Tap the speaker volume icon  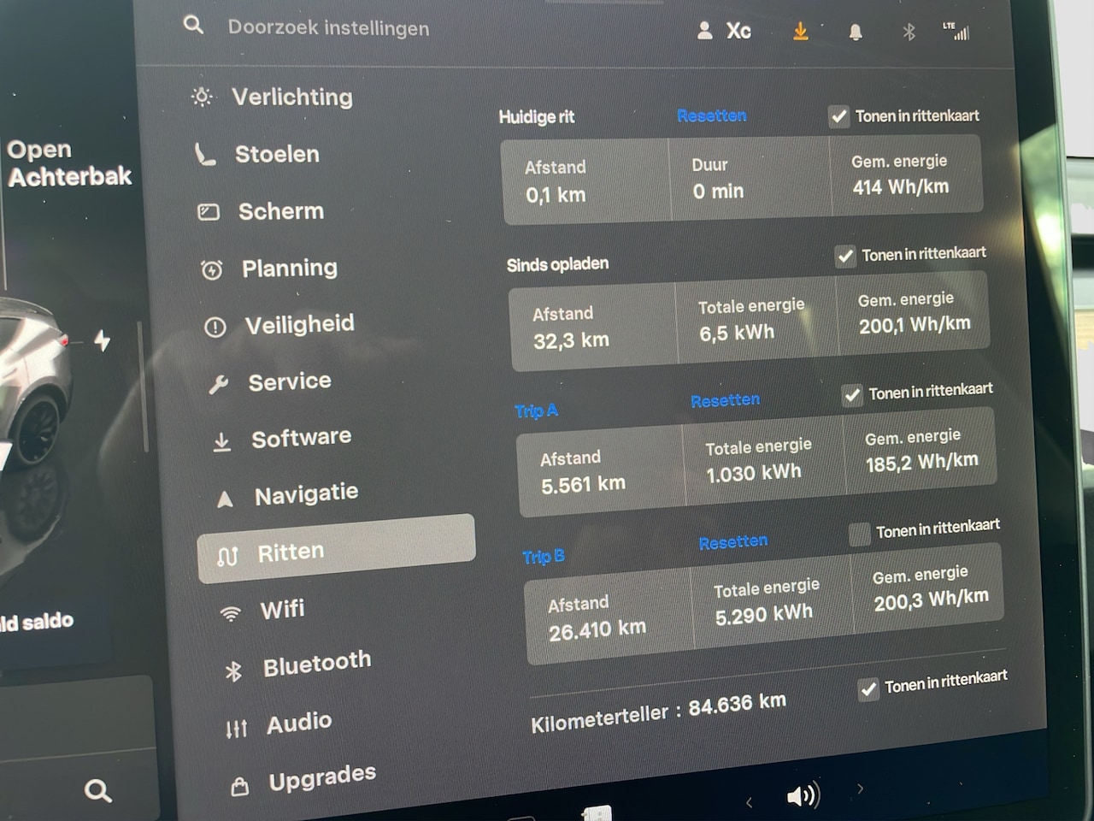[803, 796]
